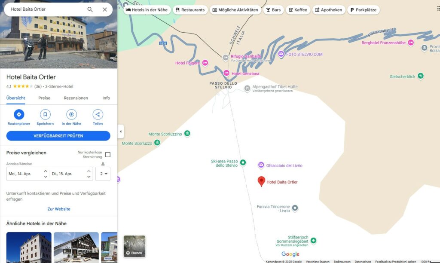440x263 pixels.
Task: Open the Zur Website link
Action: 59,209
